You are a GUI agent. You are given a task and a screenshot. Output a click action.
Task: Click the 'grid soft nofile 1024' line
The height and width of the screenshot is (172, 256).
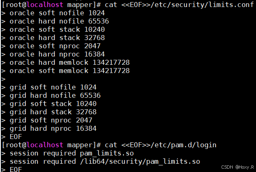pos(53,87)
